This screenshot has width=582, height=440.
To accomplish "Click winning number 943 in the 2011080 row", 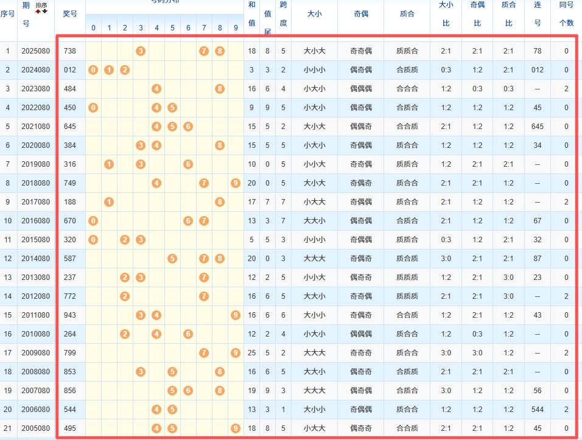I will 70,315.
